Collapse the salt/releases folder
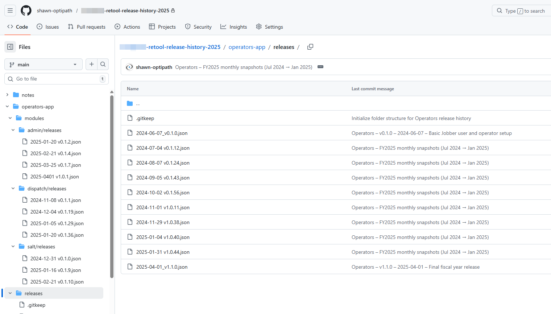This screenshot has height=314, width=551. click(x=13, y=247)
